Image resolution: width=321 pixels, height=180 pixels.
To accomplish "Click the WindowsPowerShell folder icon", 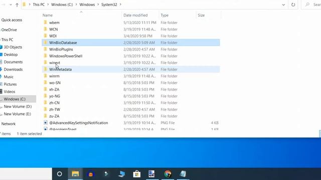I will [46, 56].
